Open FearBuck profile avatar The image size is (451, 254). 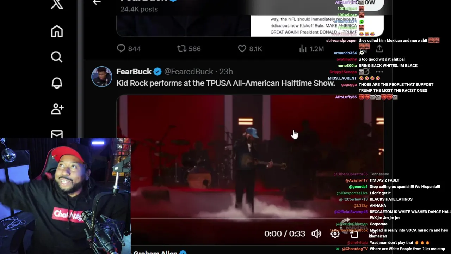click(x=102, y=77)
